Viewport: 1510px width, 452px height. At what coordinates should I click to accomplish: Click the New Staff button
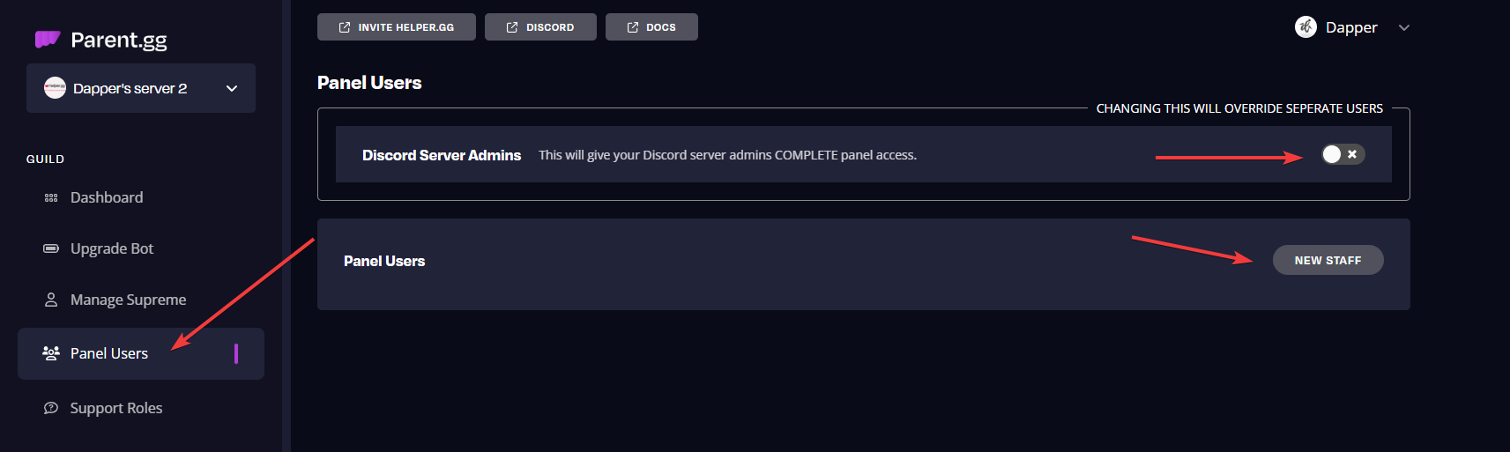click(1328, 260)
